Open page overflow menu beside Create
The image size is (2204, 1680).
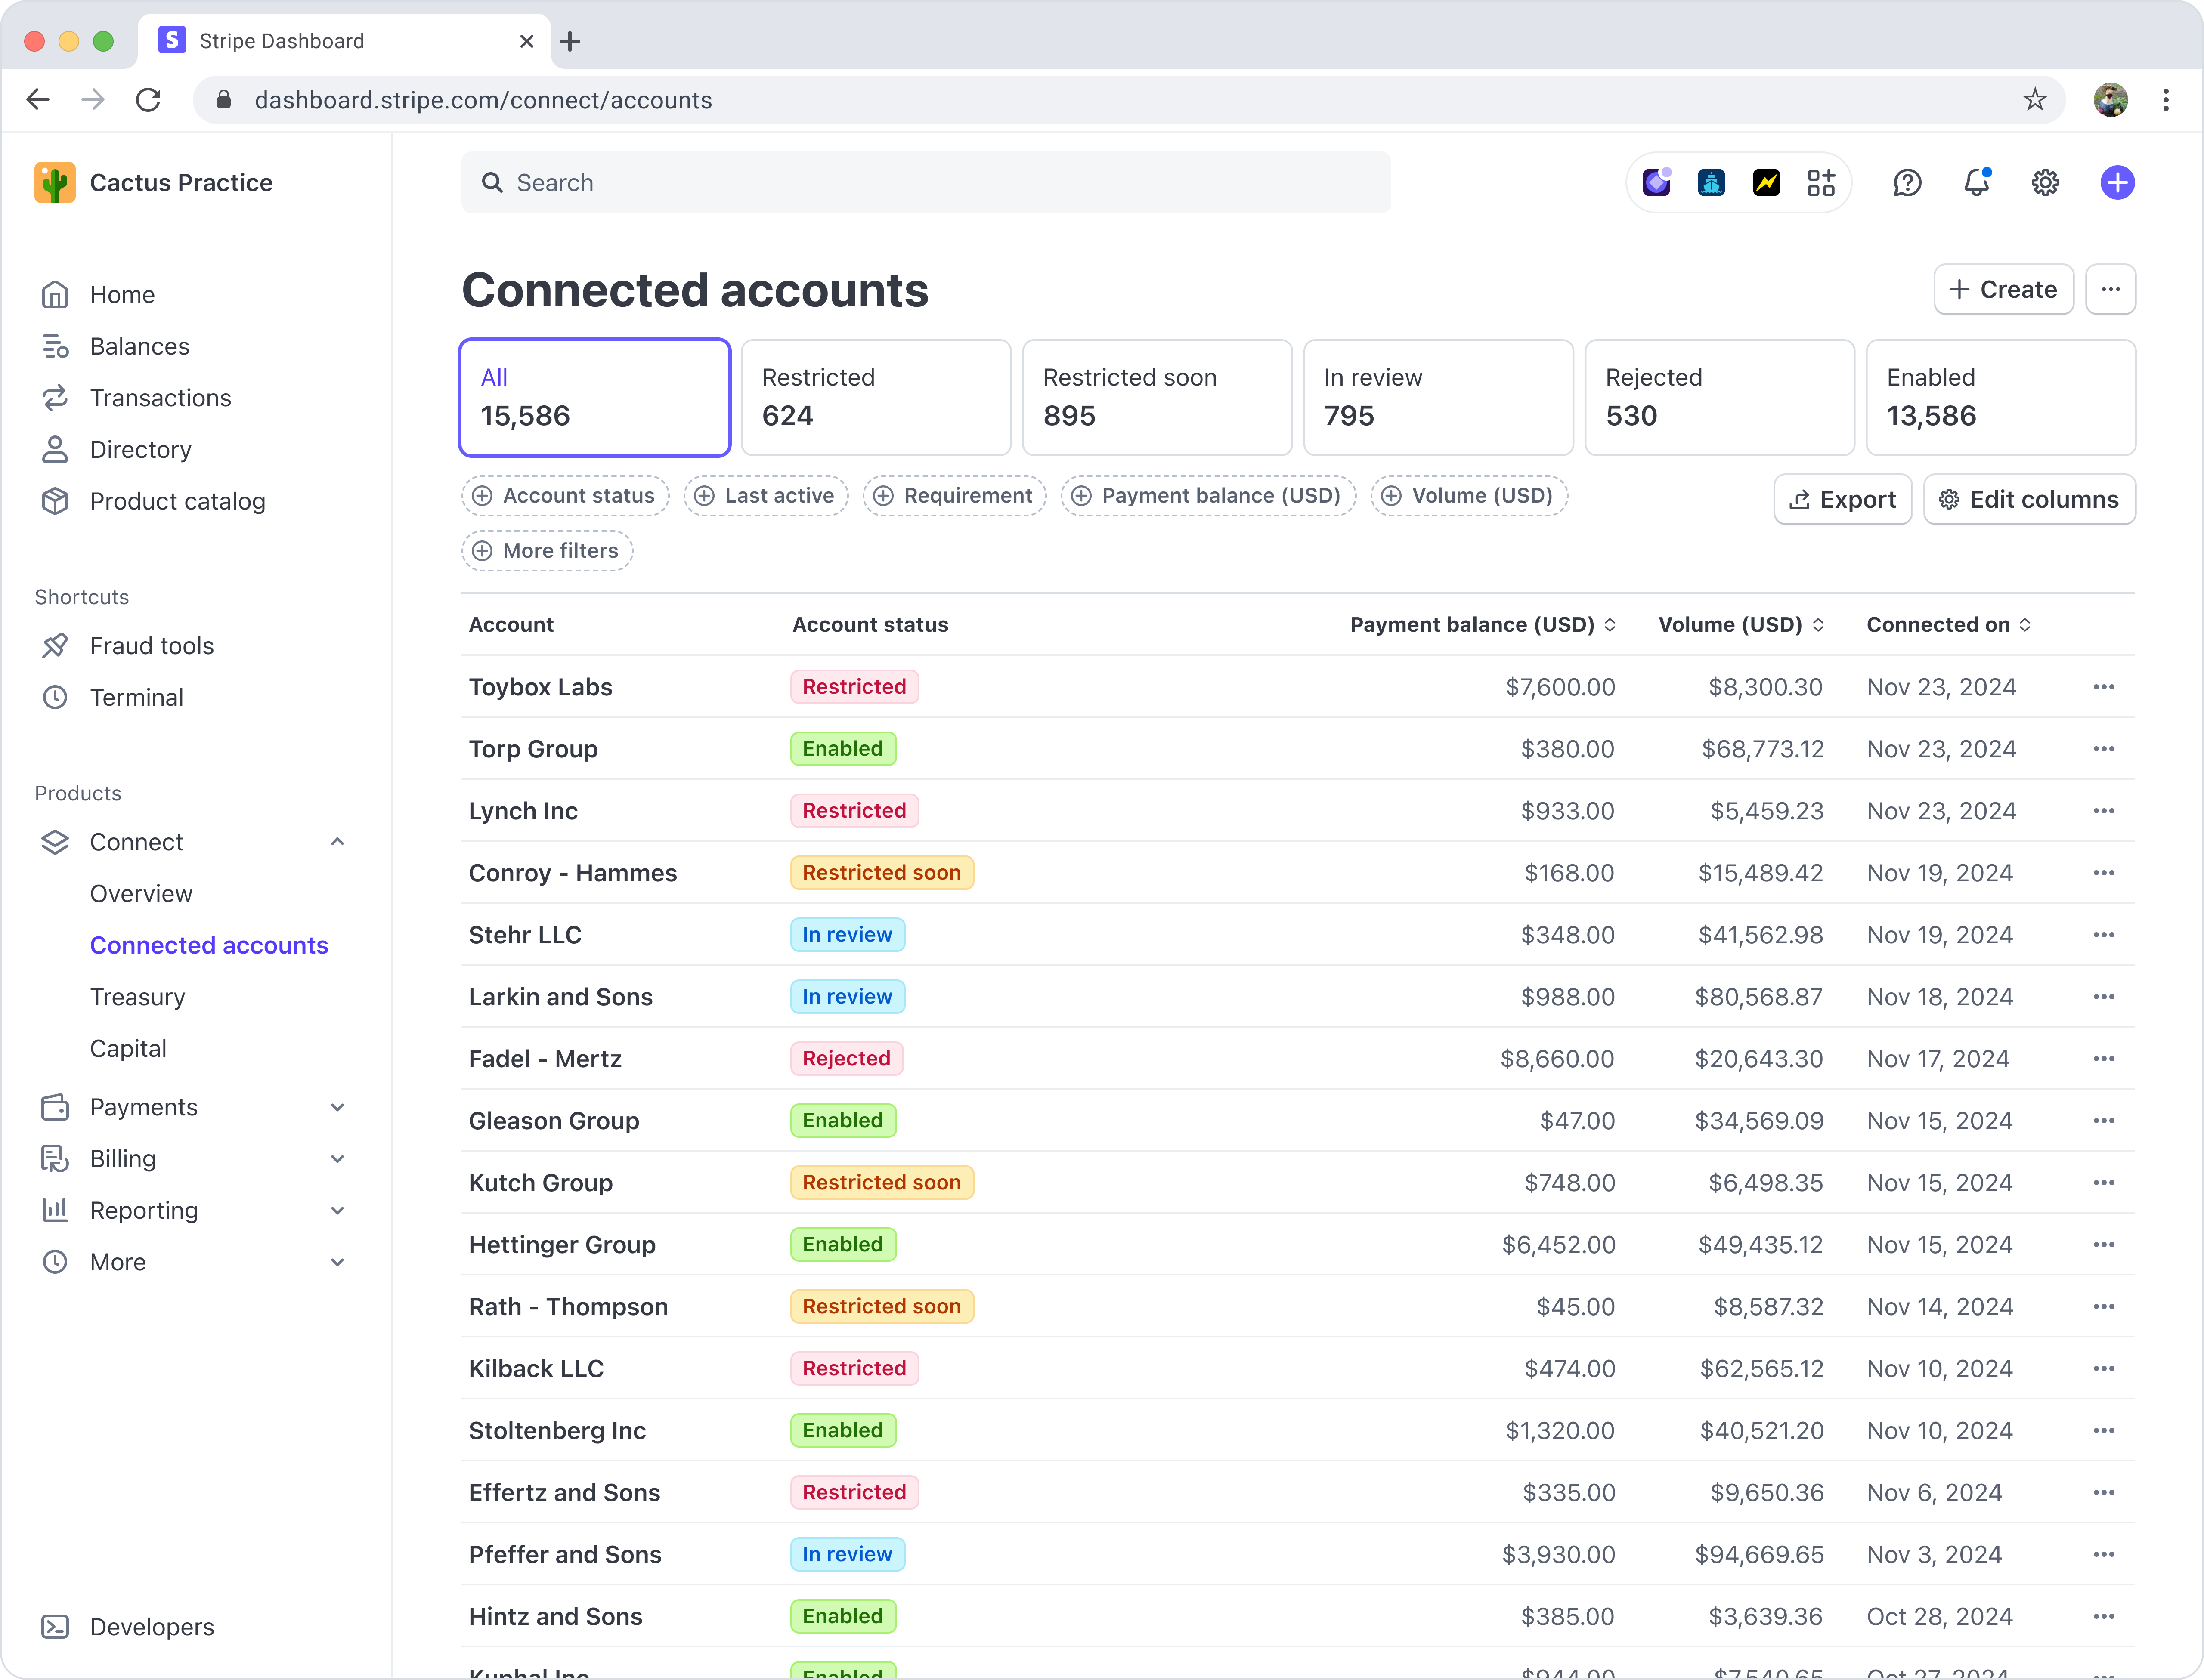[2110, 290]
